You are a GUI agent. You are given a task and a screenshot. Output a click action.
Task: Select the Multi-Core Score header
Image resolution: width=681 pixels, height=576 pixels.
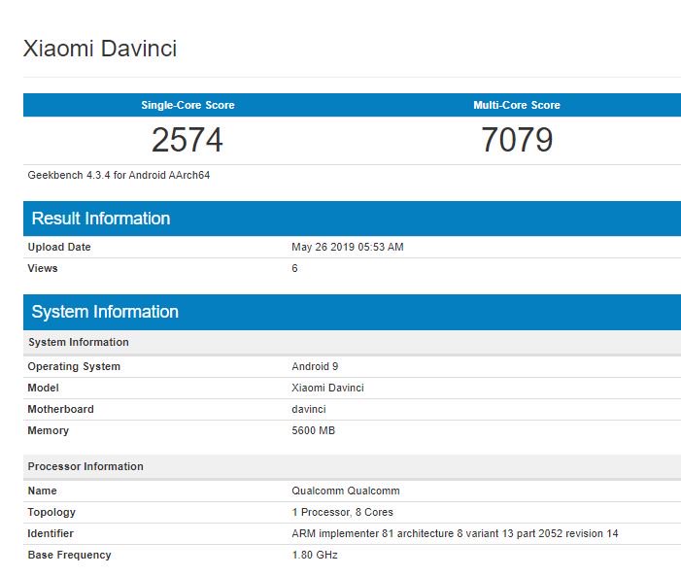[517, 105]
